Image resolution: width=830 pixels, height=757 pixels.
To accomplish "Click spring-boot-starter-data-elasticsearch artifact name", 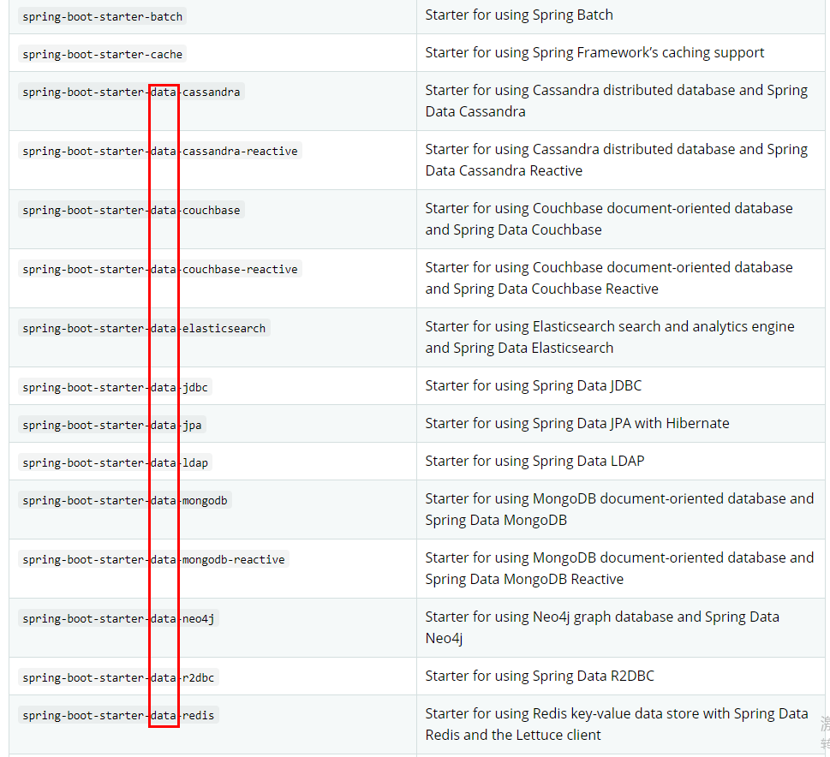I will click(x=144, y=329).
